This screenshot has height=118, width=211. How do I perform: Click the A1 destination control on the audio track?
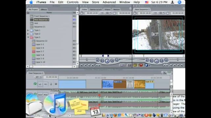click(45, 95)
